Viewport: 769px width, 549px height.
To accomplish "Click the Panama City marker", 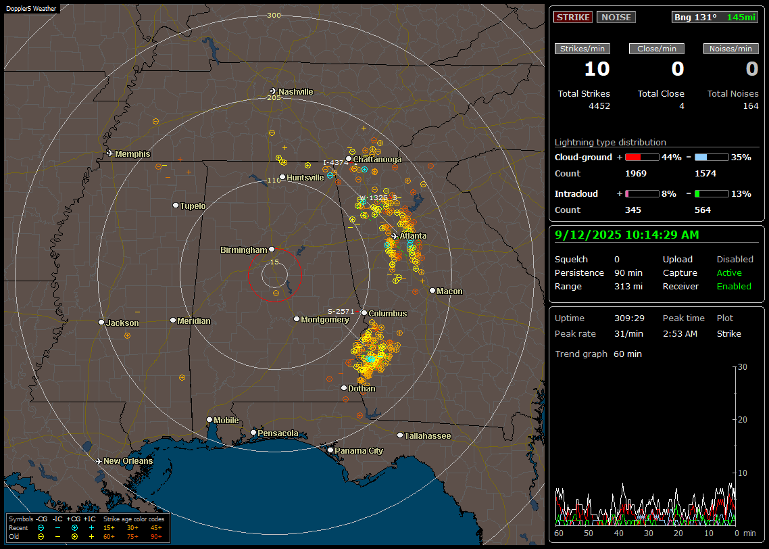I will (330, 450).
